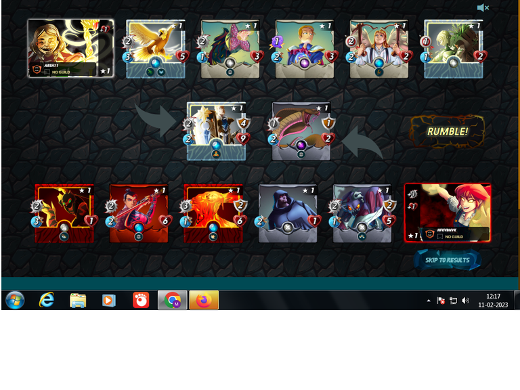
Task: Click the right ability icon on the golden eagle card
Action: [161, 72]
